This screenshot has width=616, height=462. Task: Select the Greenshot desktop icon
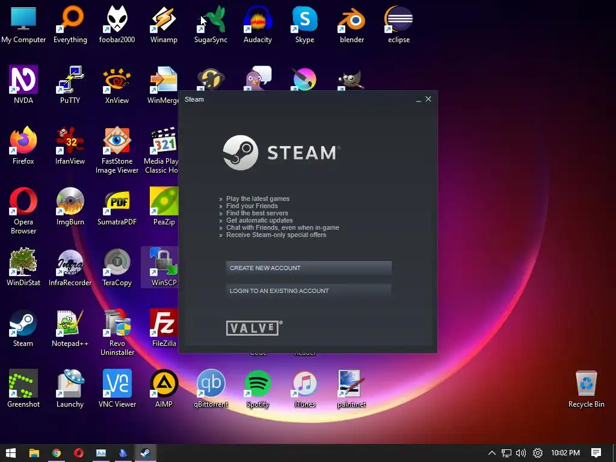[23, 389]
